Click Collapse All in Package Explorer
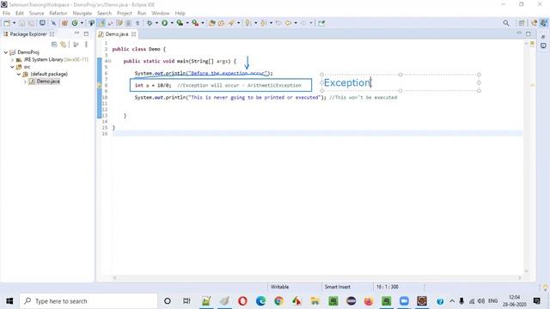The height and width of the screenshot is (309, 550). tap(54, 45)
